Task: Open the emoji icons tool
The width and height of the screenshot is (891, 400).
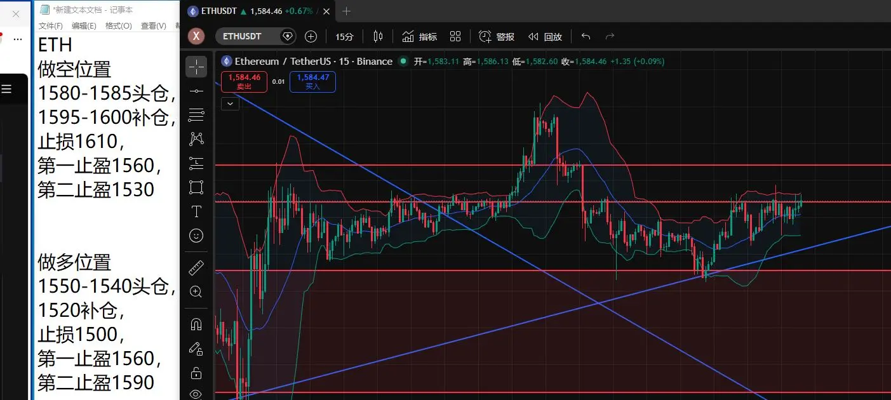Action: (196, 236)
